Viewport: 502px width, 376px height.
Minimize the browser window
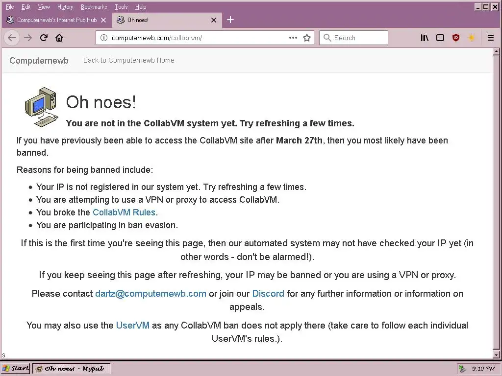pos(478,7)
